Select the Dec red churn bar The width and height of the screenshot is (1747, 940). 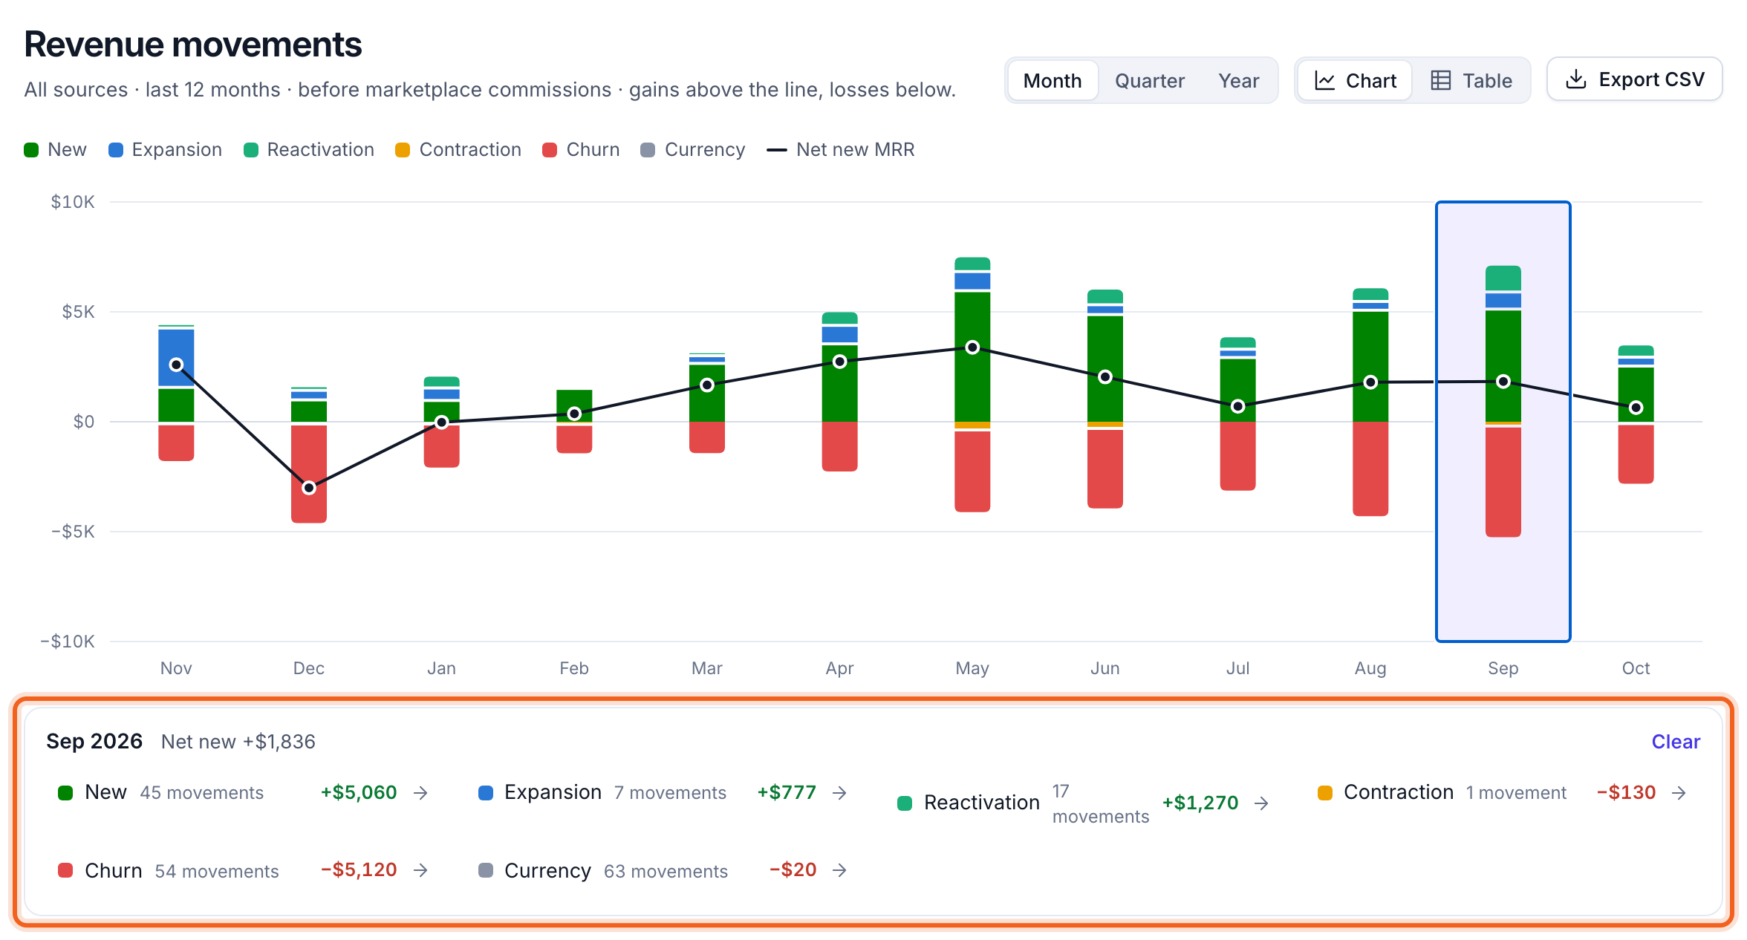coord(309,474)
